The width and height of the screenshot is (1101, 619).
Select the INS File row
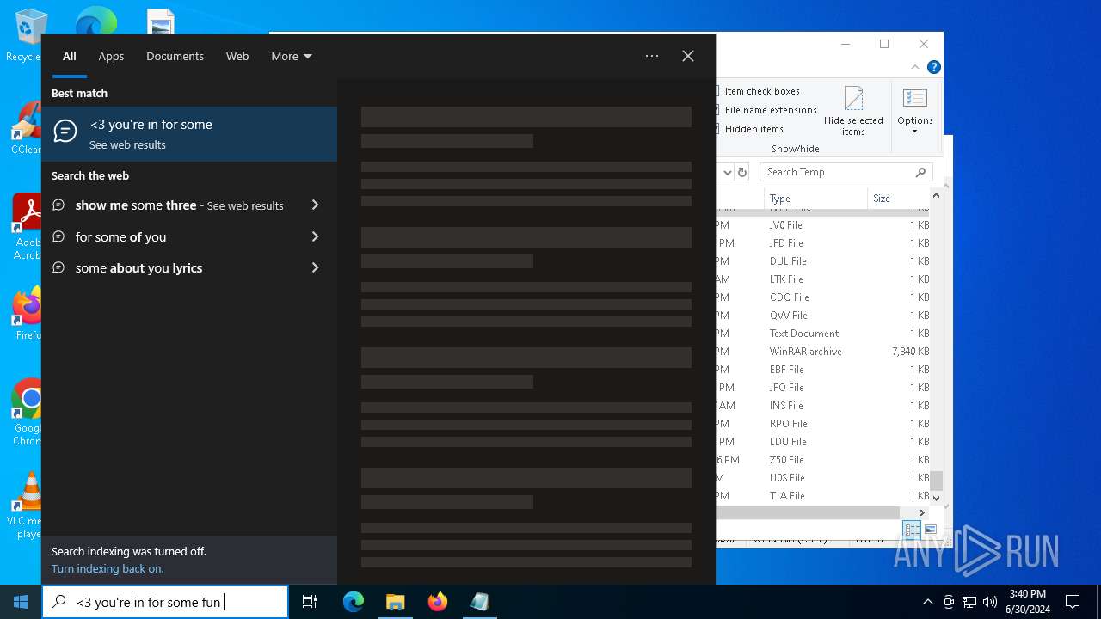point(823,406)
